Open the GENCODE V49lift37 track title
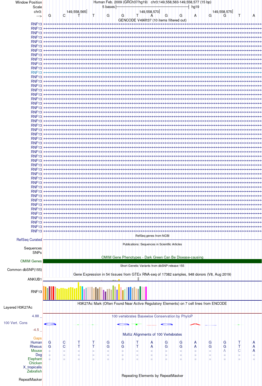This screenshot has width=262, height=386. pyautogui.click(x=152, y=20)
